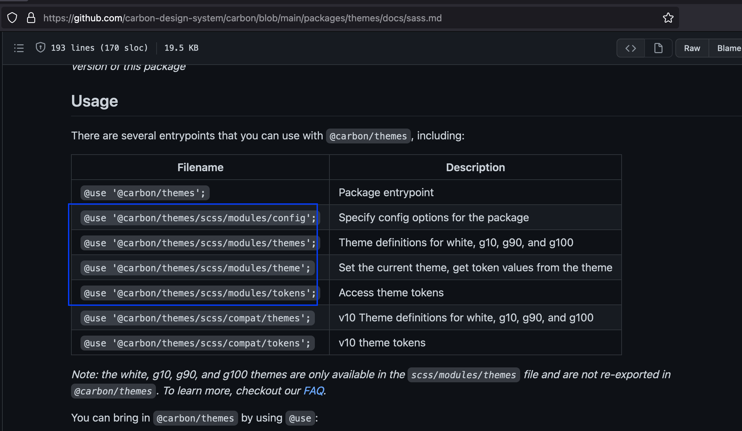Click the padlock site security icon
The image size is (742, 431).
pyautogui.click(x=31, y=18)
